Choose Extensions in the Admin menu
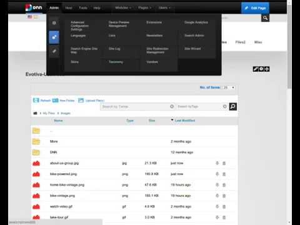The image size is (300, 225). tap(154, 22)
